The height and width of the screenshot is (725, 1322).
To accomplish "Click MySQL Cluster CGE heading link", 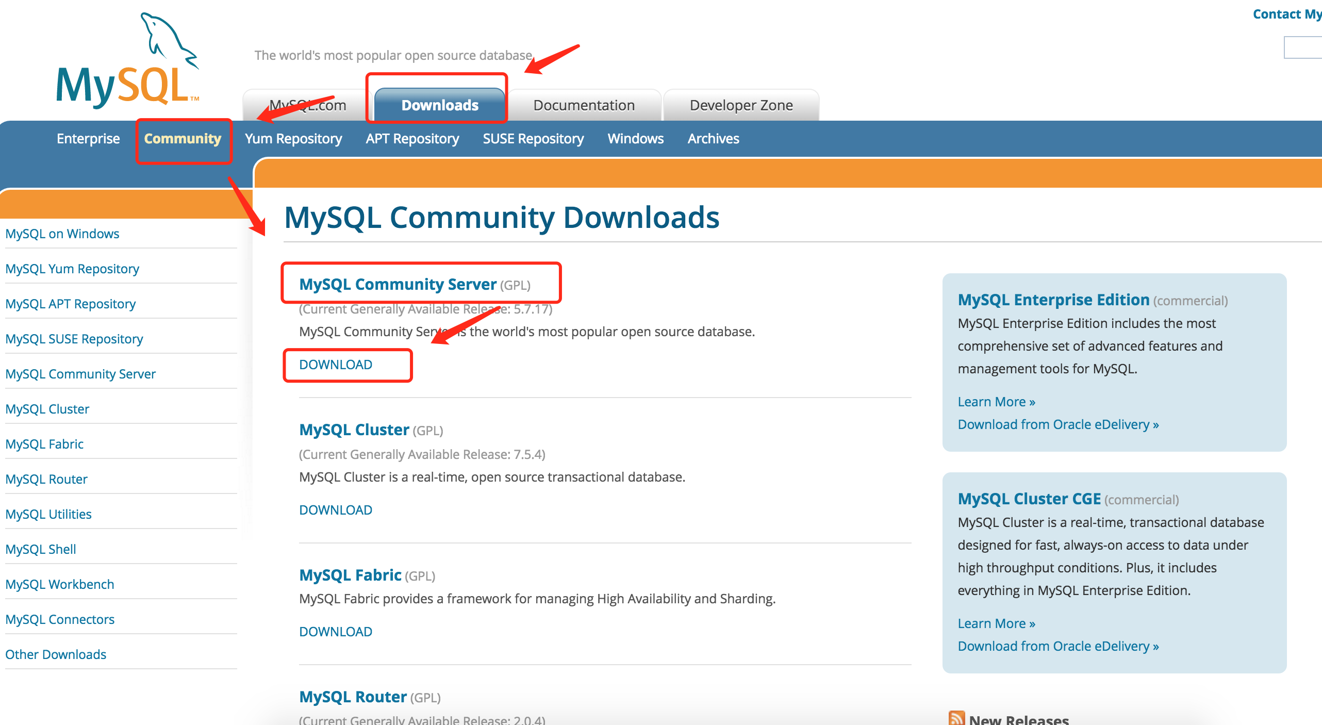I will [x=1029, y=499].
